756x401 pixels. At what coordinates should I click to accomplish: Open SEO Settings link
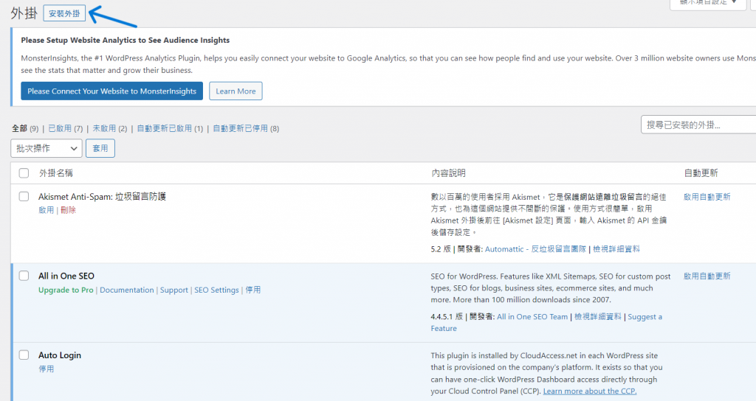(x=216, y=290)
